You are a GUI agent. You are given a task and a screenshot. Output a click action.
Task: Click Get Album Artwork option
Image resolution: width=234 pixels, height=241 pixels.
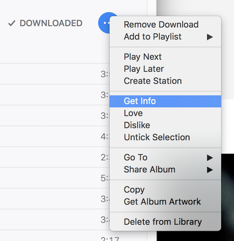pyautogui.click(x=162, y=202)
